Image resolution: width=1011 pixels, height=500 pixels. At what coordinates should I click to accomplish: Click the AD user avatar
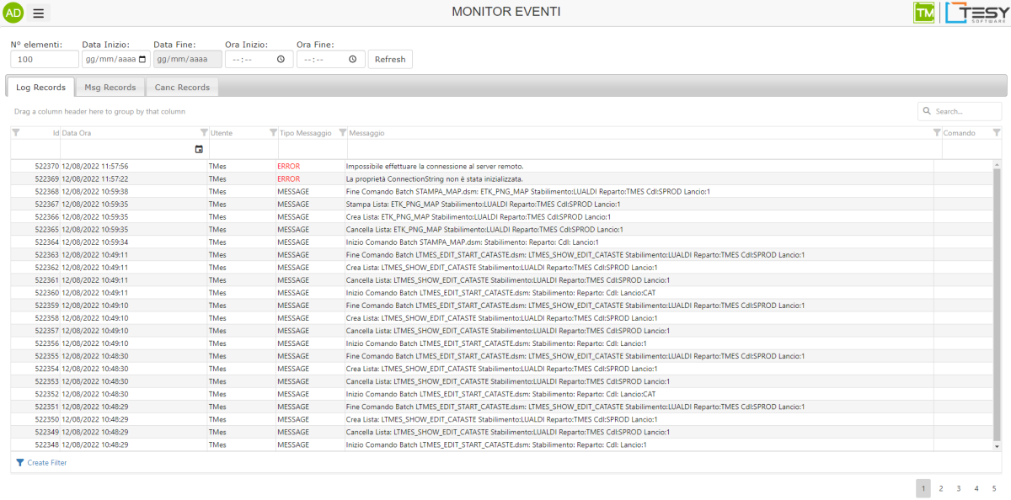click(13, 13)
